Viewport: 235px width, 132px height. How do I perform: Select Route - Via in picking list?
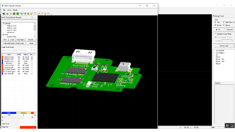tap(220, 59)
